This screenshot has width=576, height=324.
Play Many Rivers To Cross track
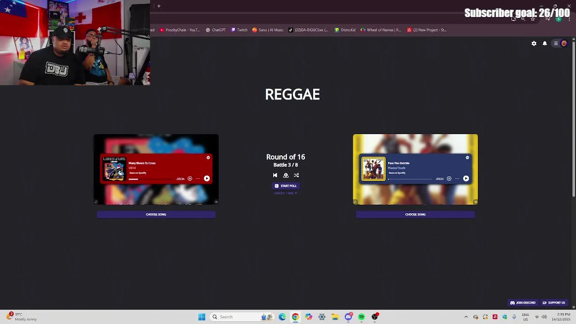207,179
